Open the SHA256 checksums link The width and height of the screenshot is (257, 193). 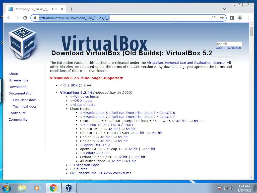(115, 173)
